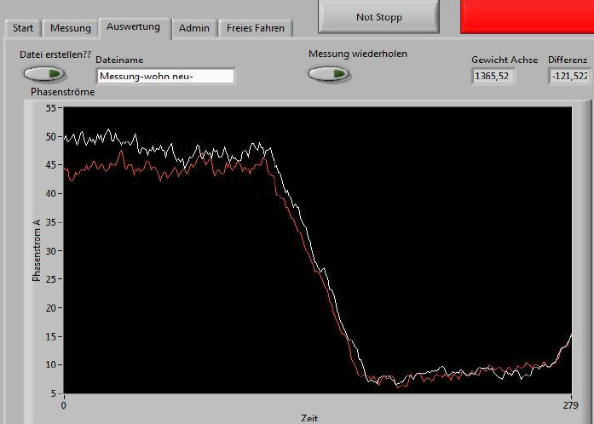Click the Y-axis tick label 30
The width and height of the screenshot is (594, 424).
tap(51, 251)
